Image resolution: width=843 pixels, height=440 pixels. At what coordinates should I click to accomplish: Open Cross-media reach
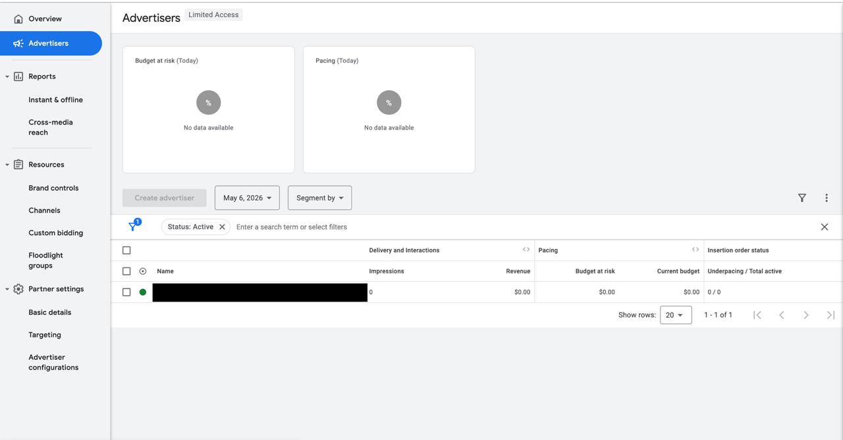coord(51,127)
